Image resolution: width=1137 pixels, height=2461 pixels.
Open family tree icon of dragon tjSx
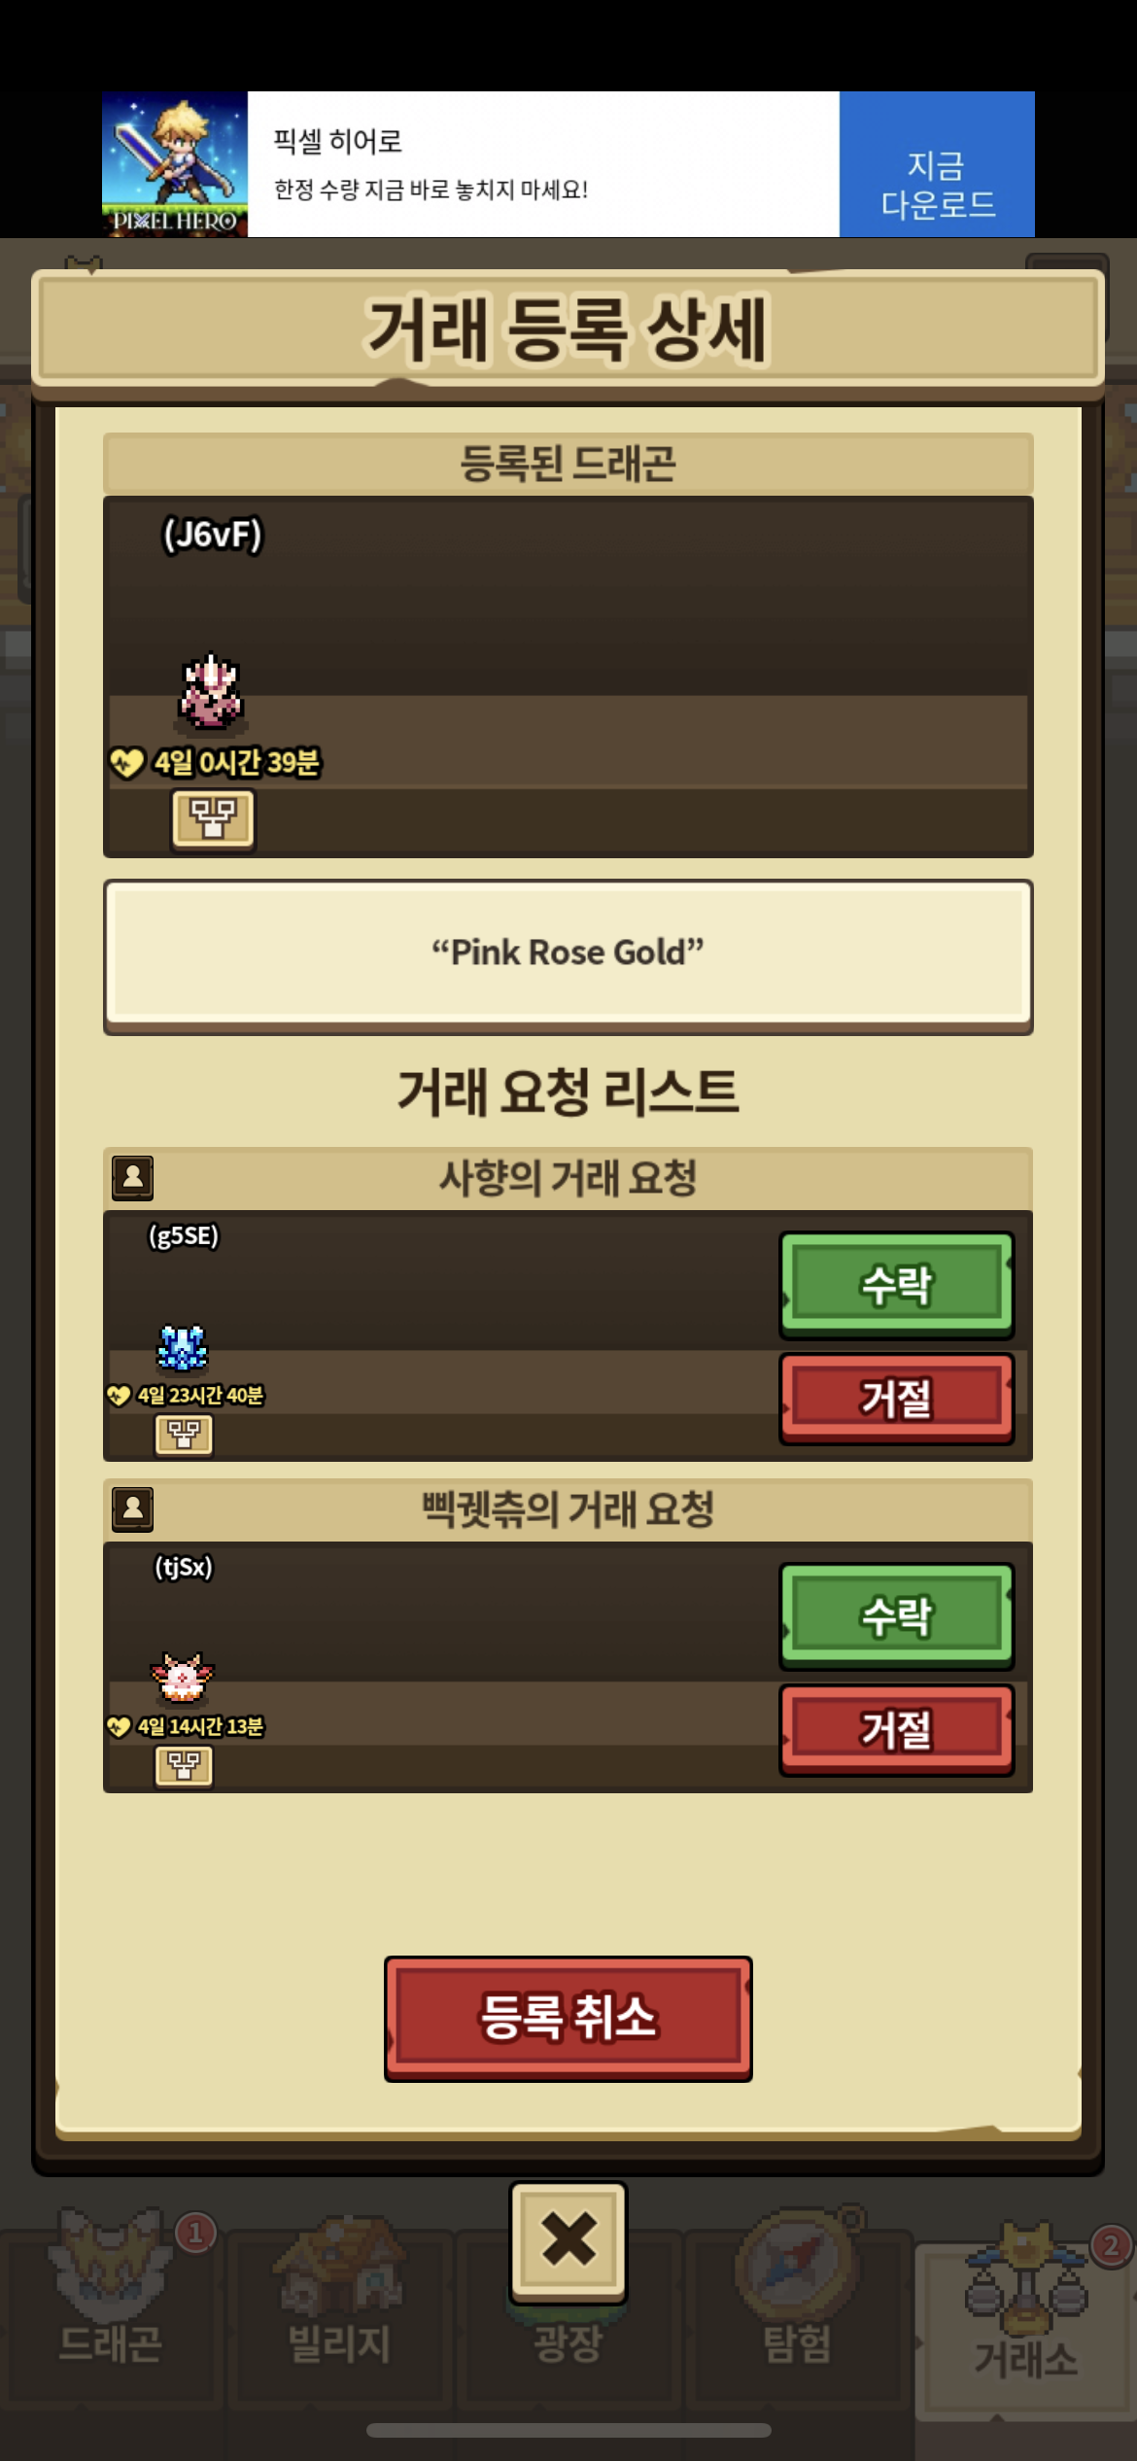[x=184, y=1766]
